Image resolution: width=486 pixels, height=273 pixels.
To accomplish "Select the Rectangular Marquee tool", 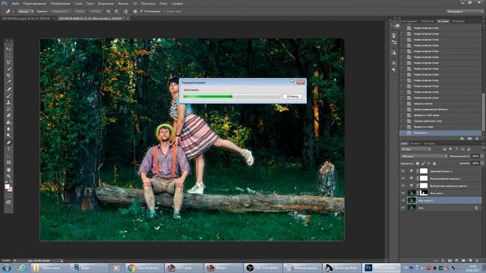I will [x=8, y=55].
